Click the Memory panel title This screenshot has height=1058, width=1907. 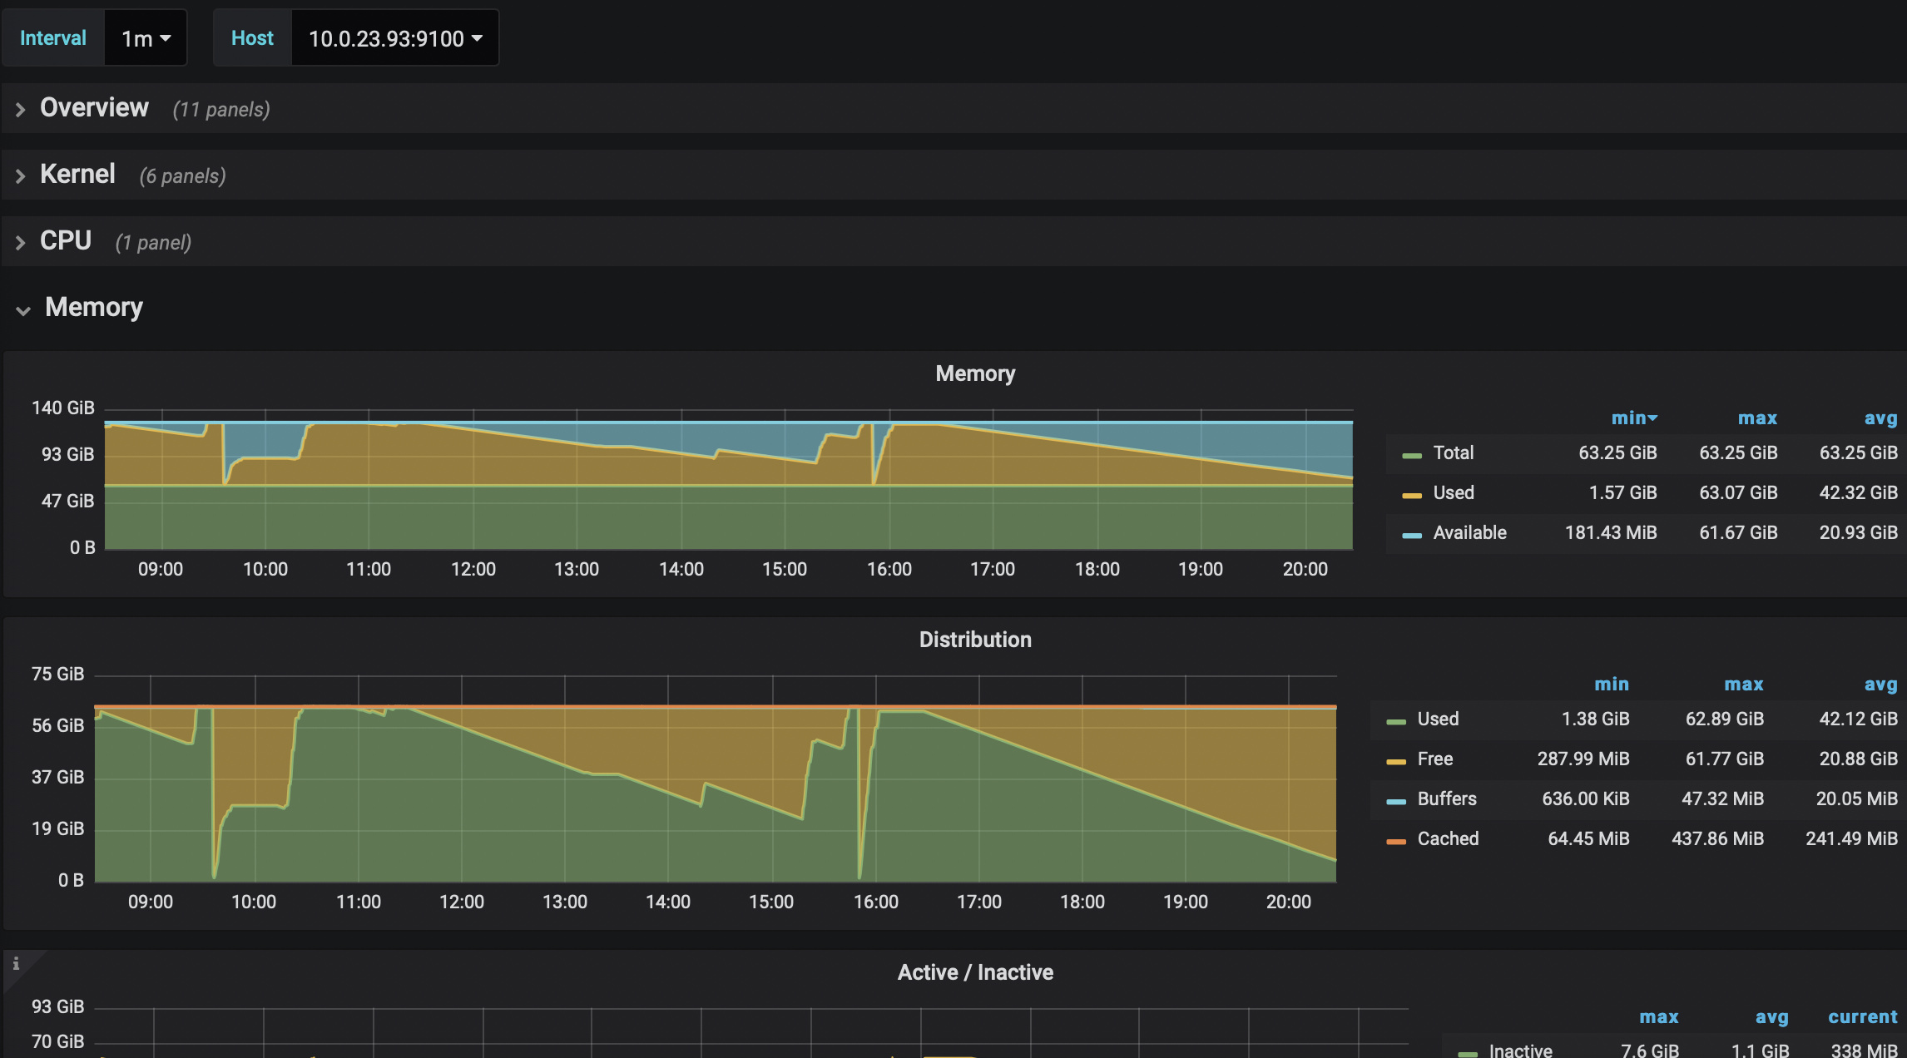(x=974, y=373)
